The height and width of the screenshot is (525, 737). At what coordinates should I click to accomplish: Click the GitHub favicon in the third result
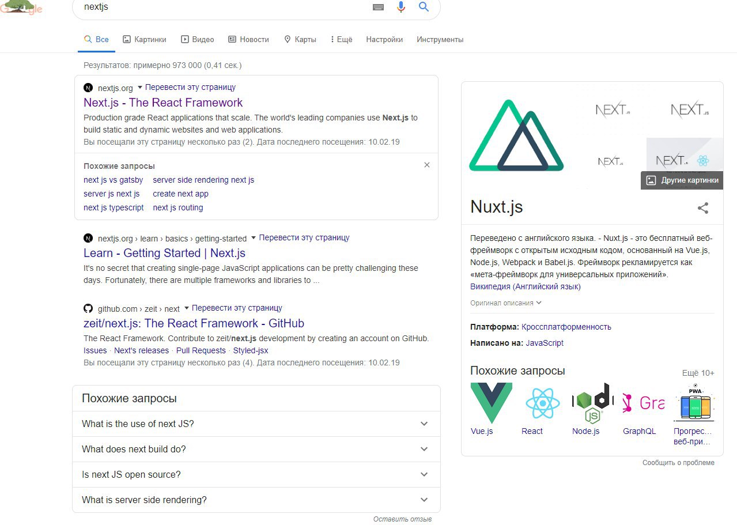tap(88, 308)
